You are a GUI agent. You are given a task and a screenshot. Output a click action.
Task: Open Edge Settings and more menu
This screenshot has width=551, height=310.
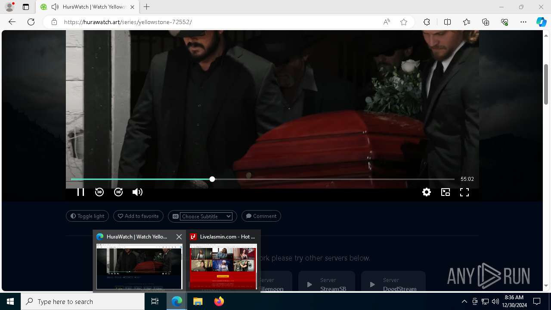pos(523,22)
